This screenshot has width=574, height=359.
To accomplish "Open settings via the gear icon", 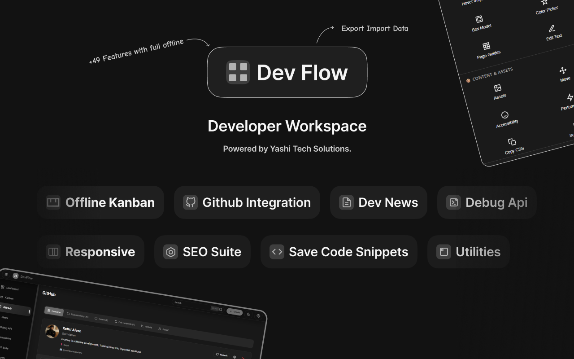I will pyautogui.click(x=258, y=316).
